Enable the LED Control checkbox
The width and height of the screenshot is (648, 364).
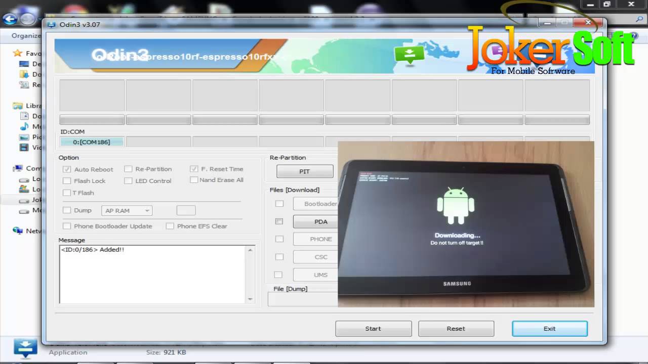pyautogui.click(x=128, y=180)
